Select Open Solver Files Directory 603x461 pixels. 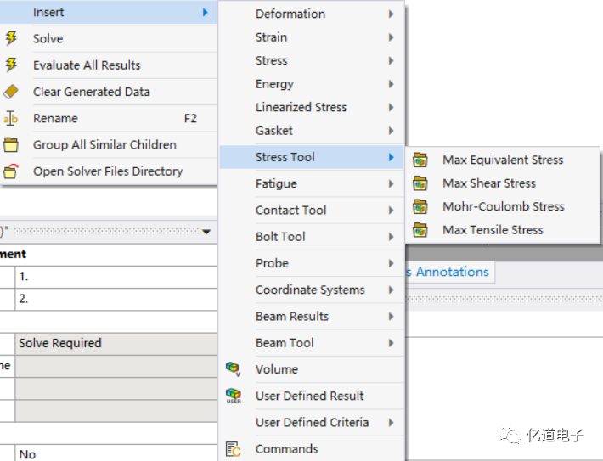[x=109, y=171]
